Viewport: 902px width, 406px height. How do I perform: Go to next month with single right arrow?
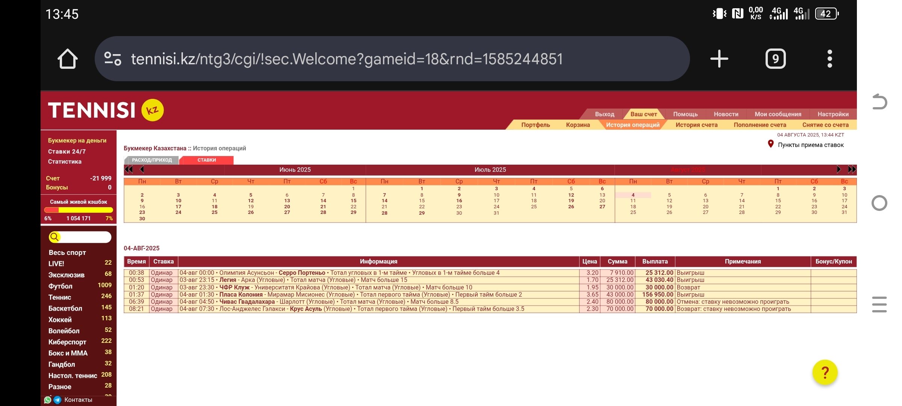(838, 170)
